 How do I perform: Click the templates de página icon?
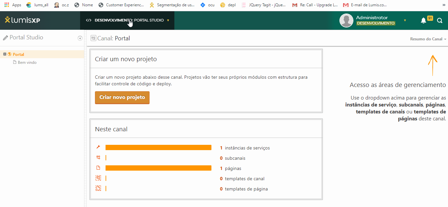click(x=98, y=188)
